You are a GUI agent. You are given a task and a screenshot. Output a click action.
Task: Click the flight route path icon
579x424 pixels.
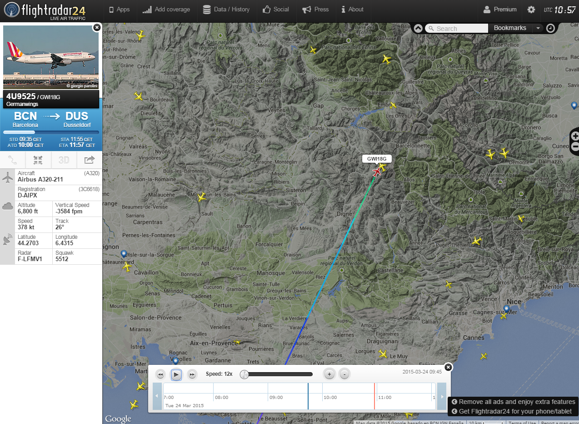[x=13, y=160]
